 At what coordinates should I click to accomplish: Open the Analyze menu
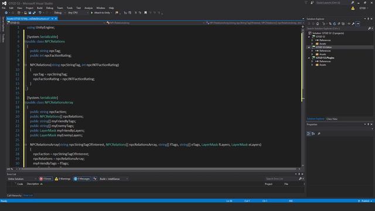88,8
